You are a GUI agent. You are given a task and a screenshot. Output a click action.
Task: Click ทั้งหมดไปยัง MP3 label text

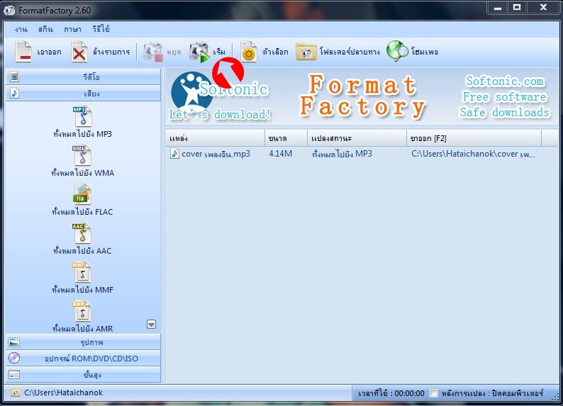point(82,134)
